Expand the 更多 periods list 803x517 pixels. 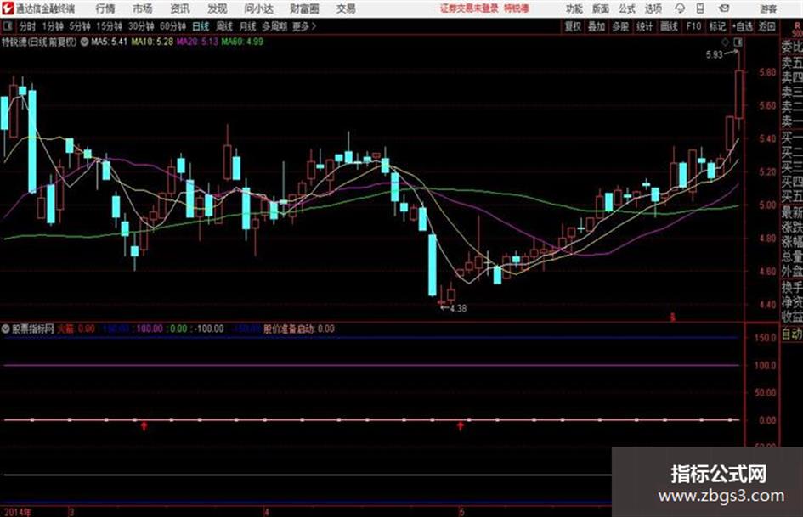(304, 26)
